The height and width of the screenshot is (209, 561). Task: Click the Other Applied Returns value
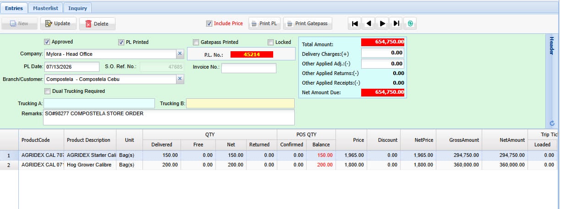[398, 73]
